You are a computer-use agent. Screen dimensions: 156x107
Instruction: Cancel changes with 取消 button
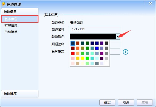(126, 102)
